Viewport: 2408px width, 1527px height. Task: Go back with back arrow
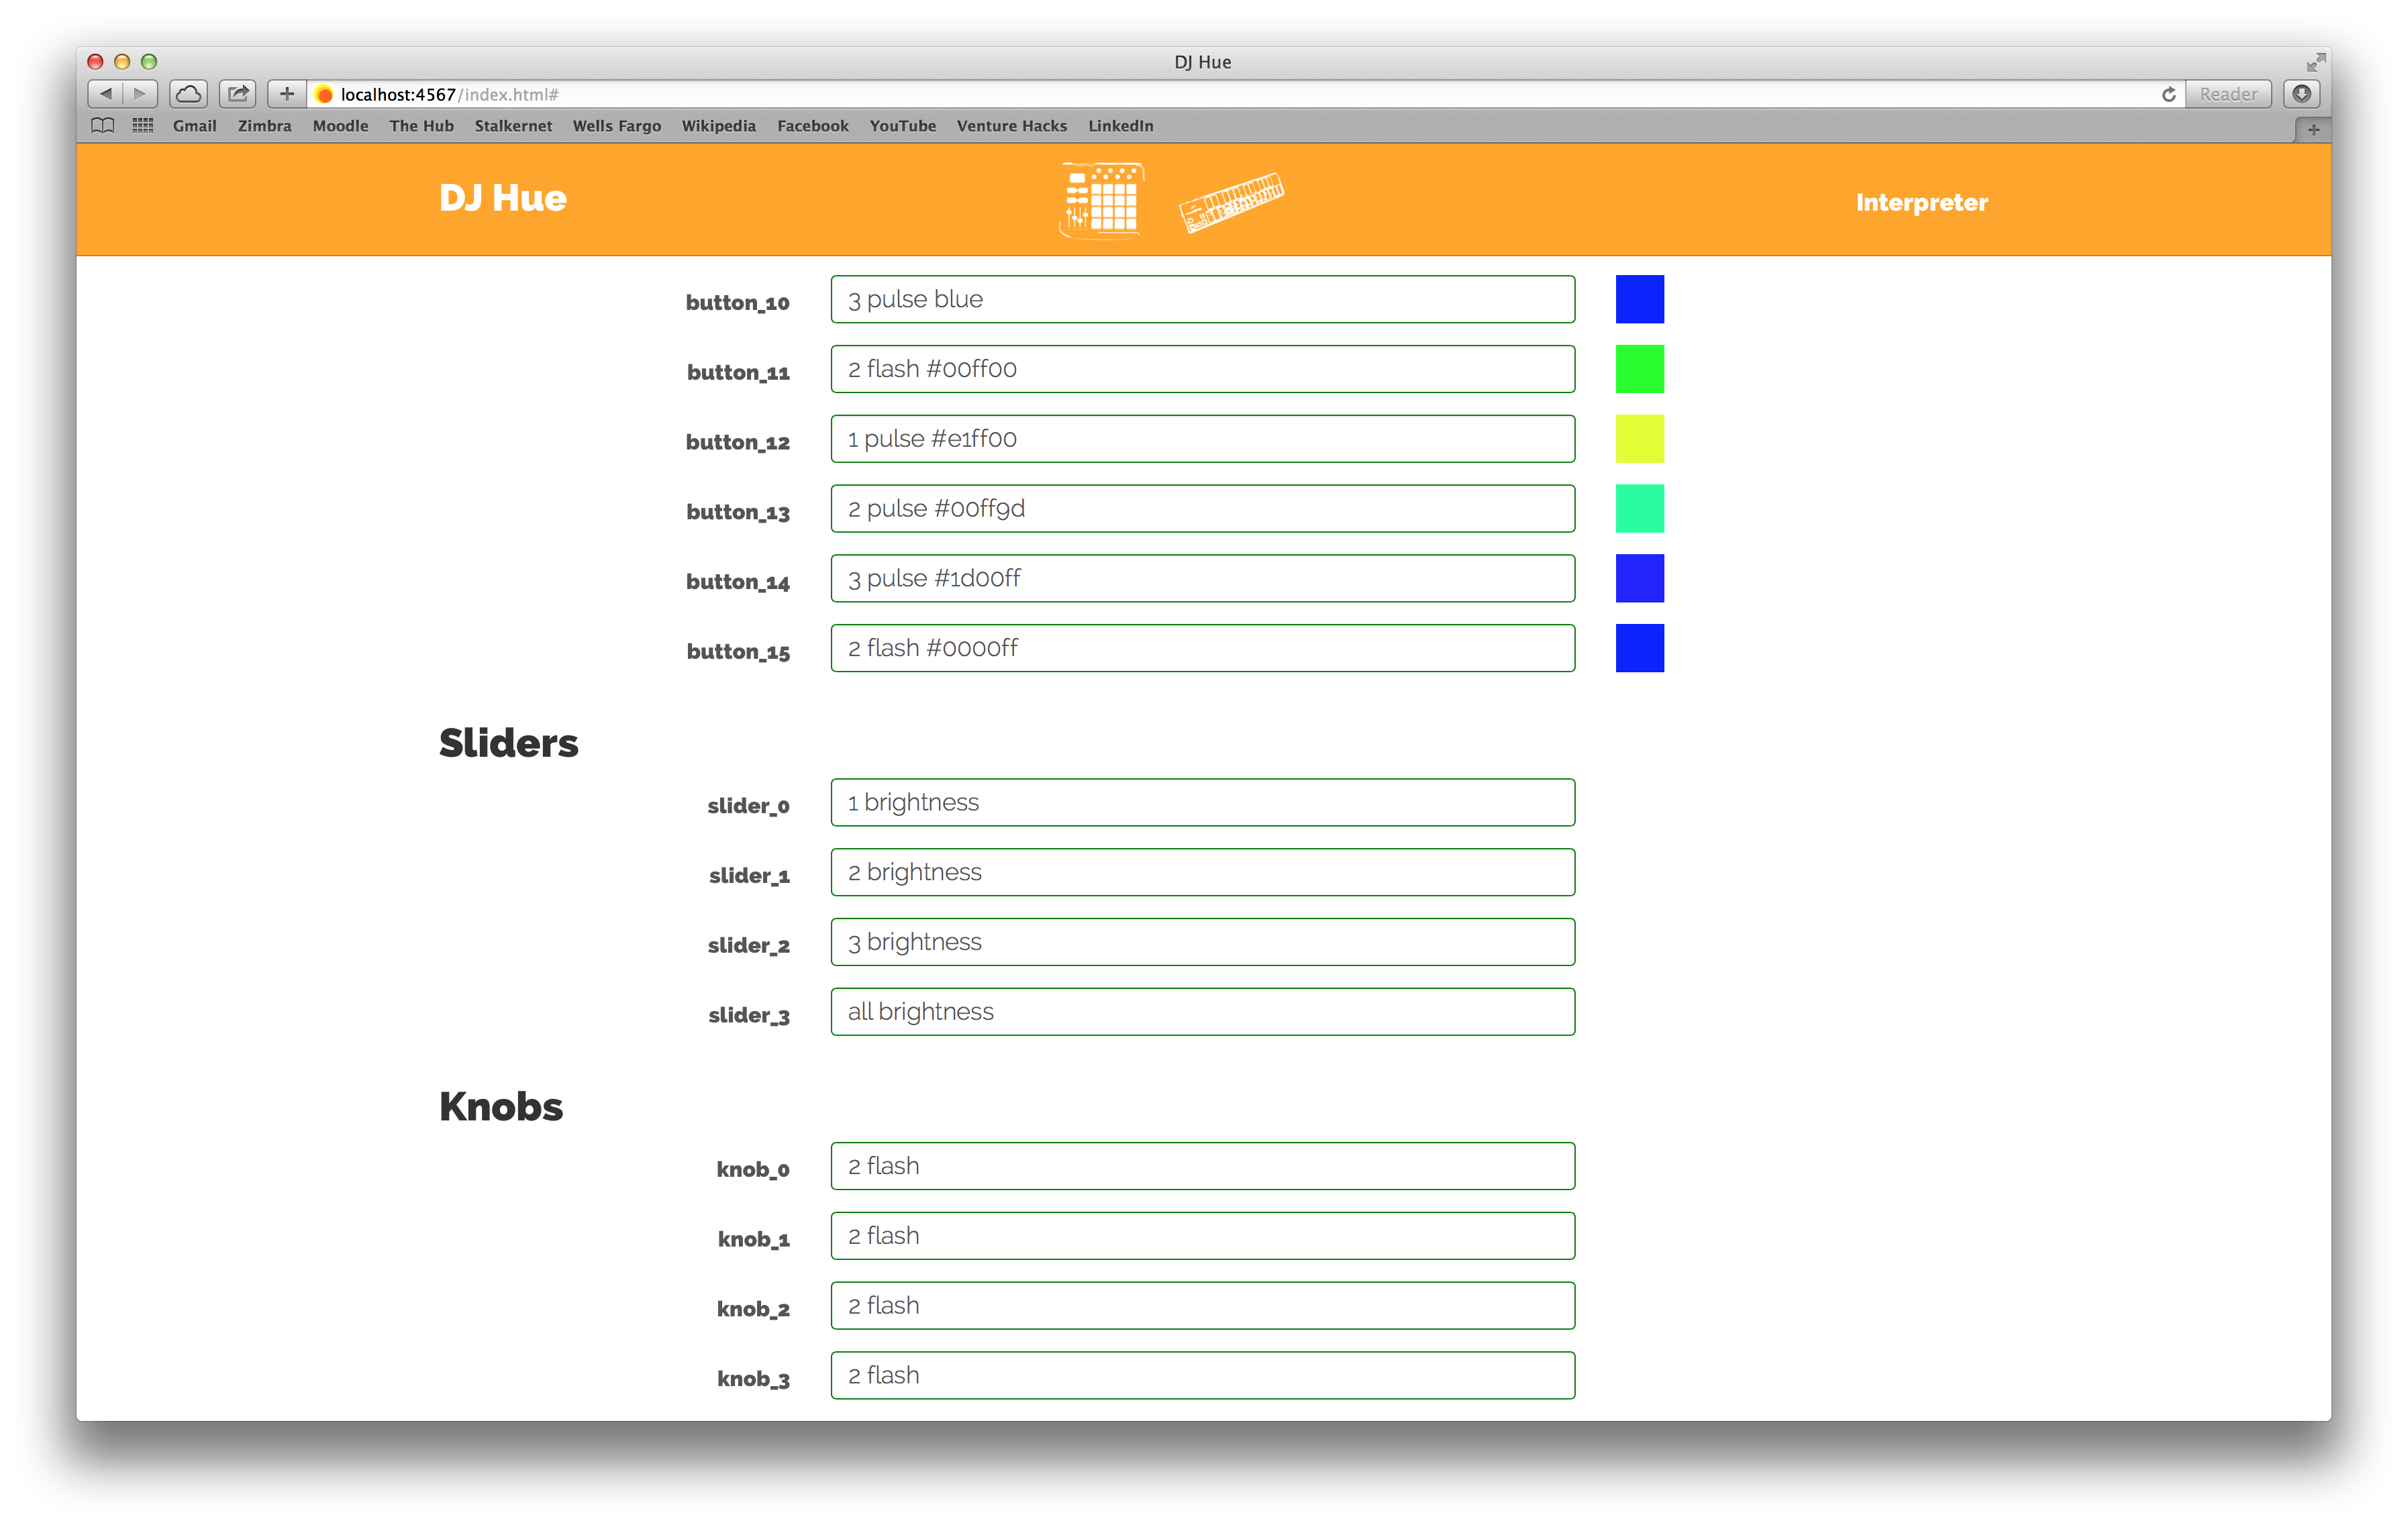106,94
